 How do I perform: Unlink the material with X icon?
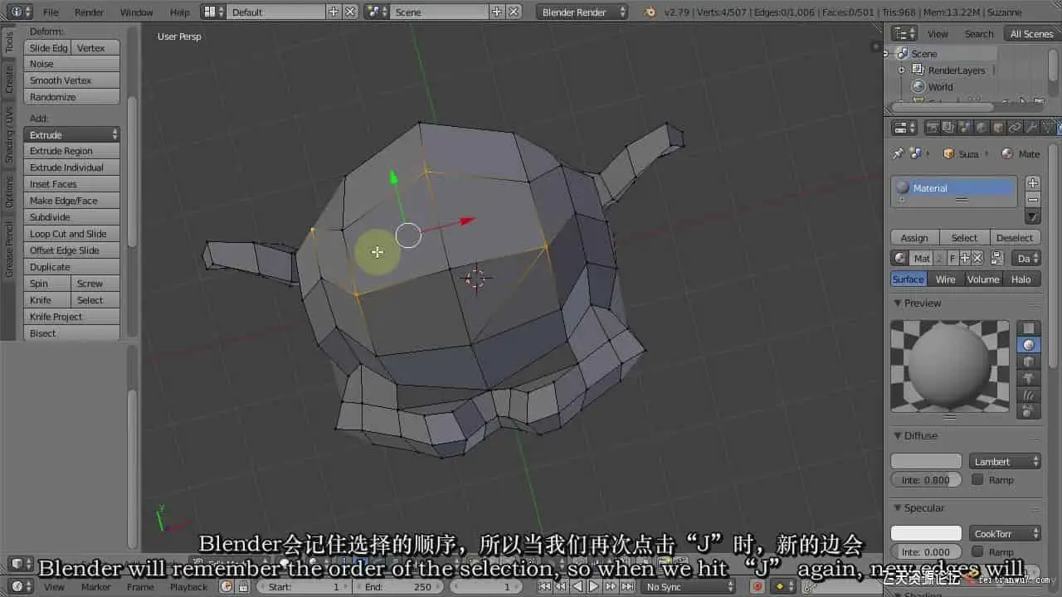pyautogui.click(x=977, y=258)
